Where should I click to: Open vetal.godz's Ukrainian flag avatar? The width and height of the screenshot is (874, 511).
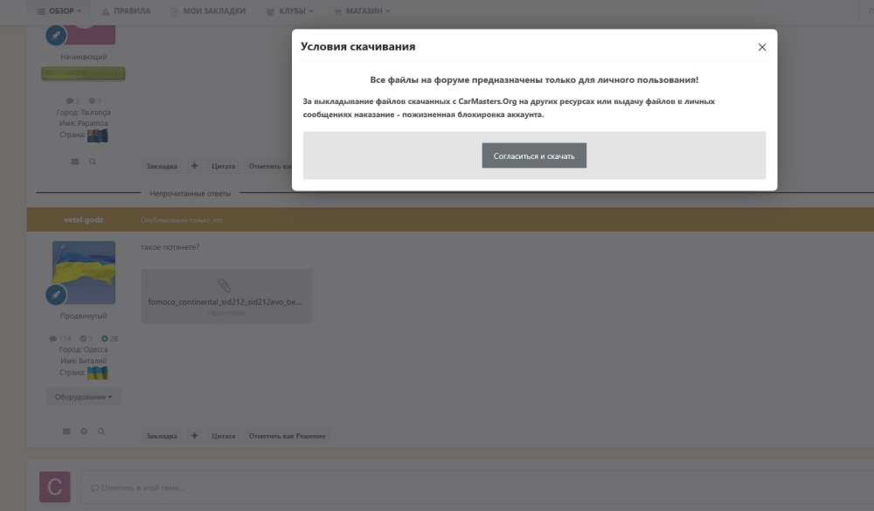pos(84,273)
